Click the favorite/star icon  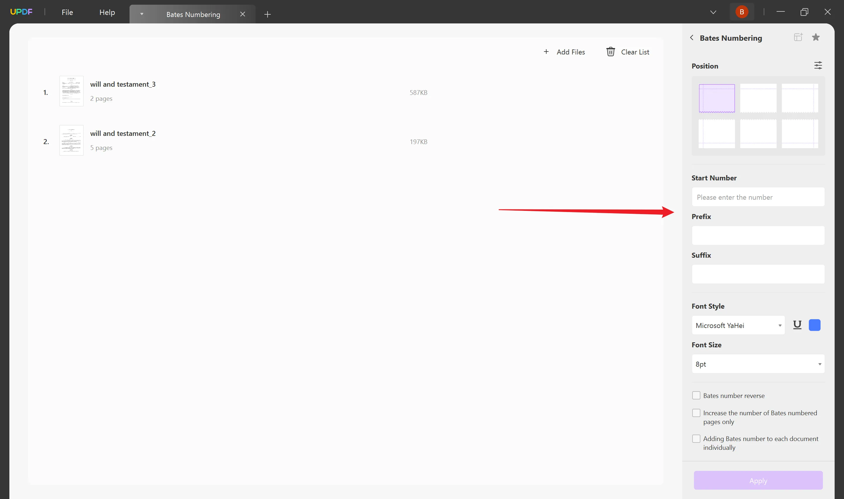(816, 37)
